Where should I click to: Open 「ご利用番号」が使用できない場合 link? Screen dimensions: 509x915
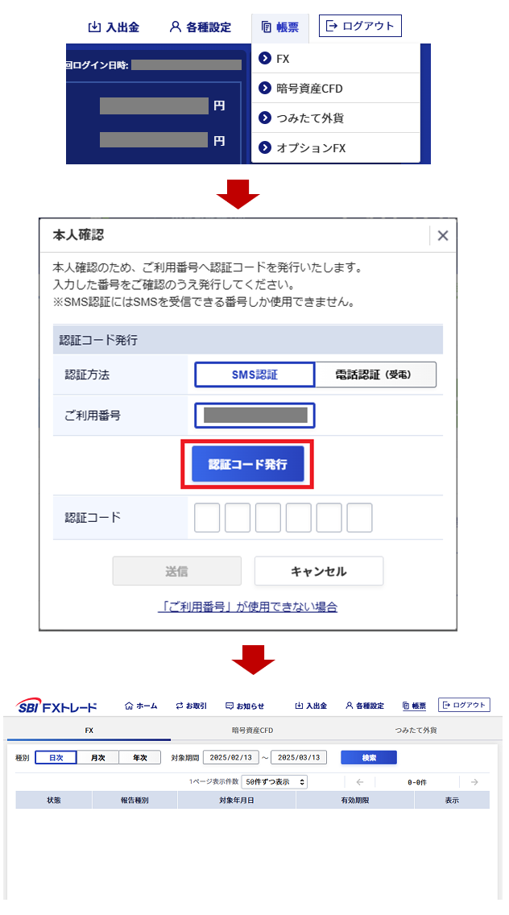pyautogui.click(x=247, y=607)
